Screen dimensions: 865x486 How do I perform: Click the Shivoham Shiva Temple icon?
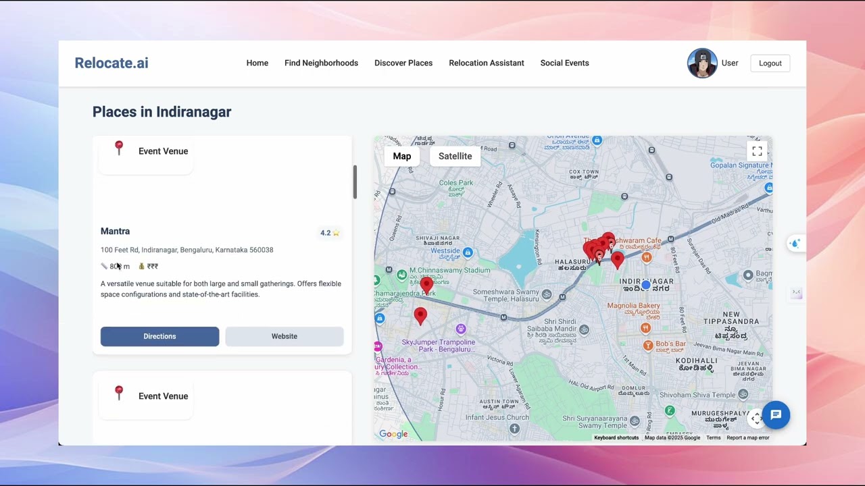tap(743, 394)
